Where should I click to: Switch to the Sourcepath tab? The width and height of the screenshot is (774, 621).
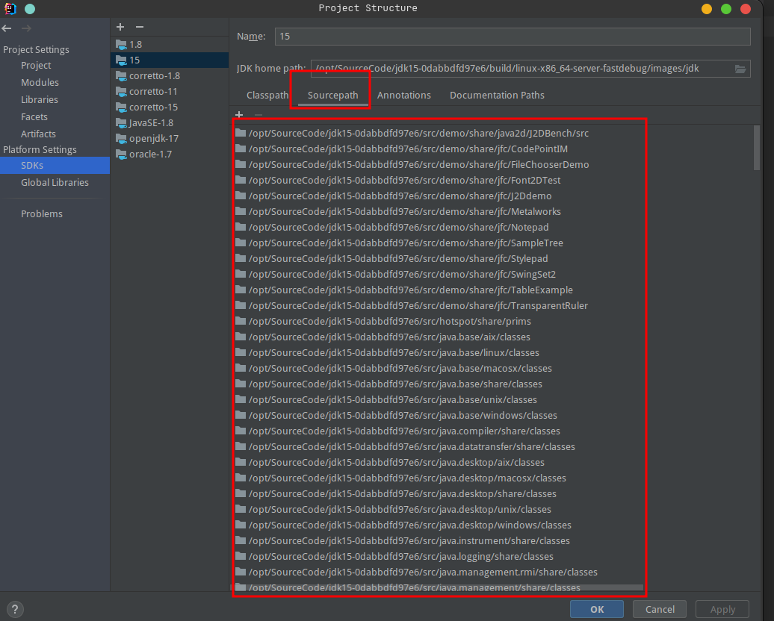[x=332, y=96]
